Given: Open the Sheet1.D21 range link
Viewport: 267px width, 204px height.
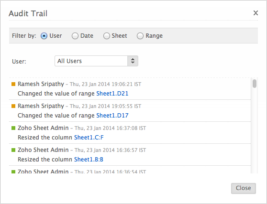Looking at the screenshot, I should click(112, 94).
